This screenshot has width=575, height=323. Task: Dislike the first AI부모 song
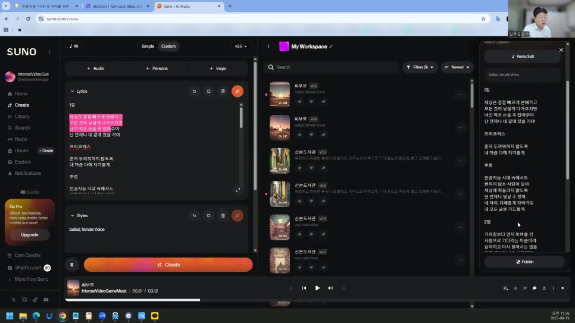[x=311, y=102]
